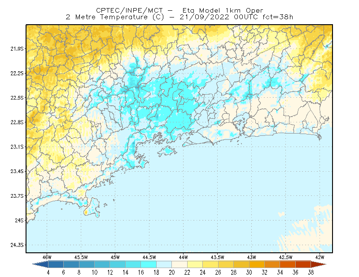Click the colorbar segment between 36 and 38
This screenshot has width=359, height=277.
tap(303, 264)
